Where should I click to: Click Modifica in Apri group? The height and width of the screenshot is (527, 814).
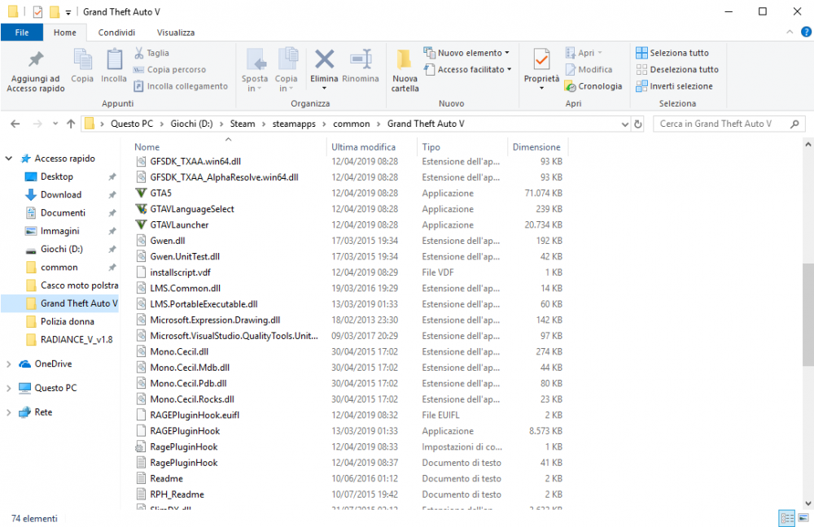pos(589,69)
